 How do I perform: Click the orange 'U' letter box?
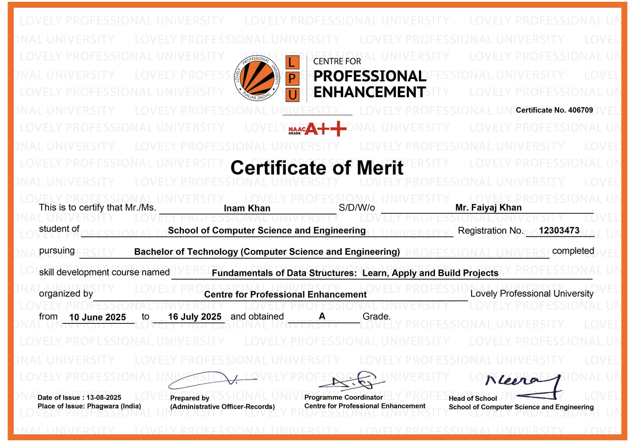(x=292, y=95)
